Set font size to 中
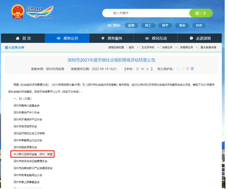 pyautogui.click(x=142, y=69)
